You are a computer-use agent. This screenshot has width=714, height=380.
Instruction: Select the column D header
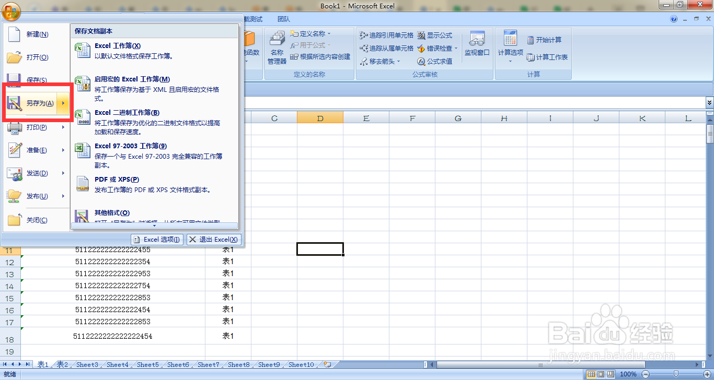pyautogui.click(x=320, y=118)
